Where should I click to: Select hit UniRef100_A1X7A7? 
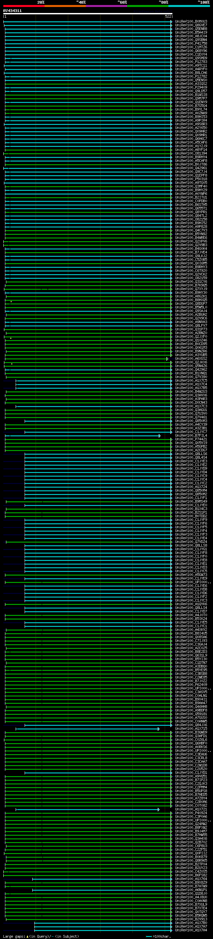tap(191, 927)
